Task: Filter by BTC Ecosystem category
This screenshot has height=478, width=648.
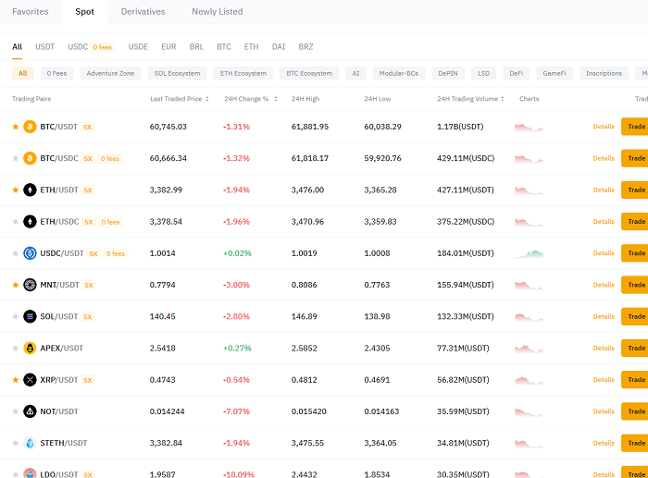Action: 309,73
